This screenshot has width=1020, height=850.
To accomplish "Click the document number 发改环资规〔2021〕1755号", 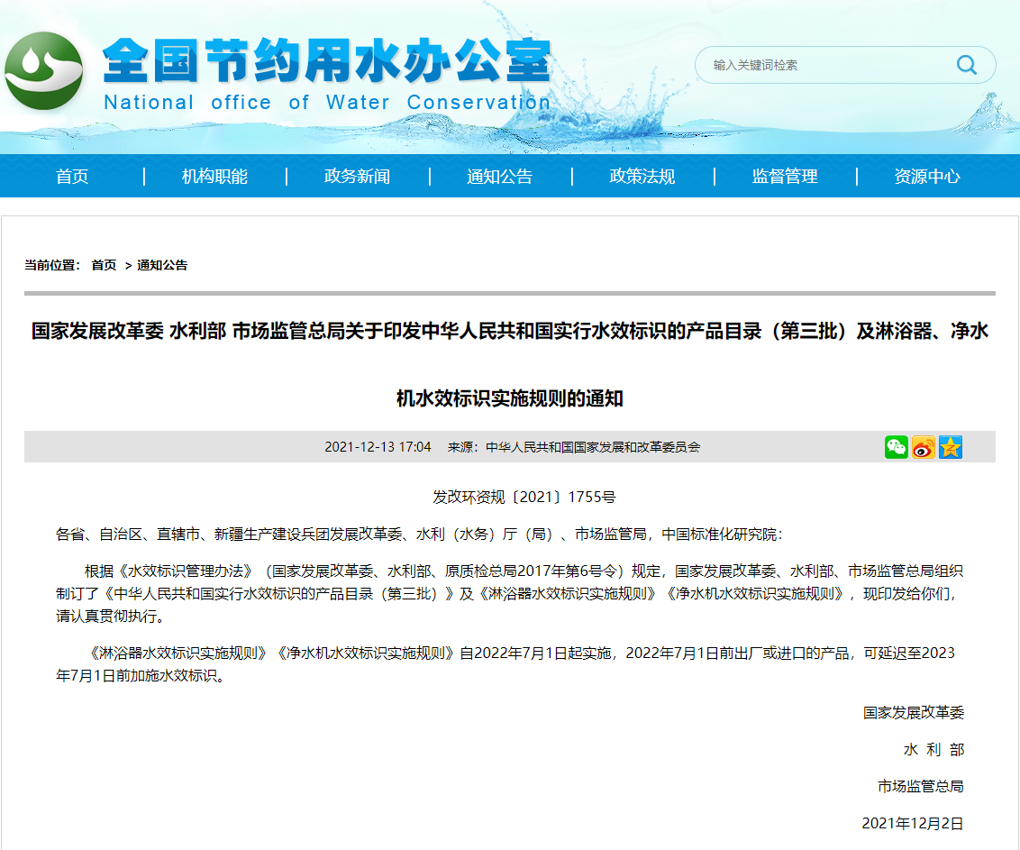I will click(x=524, y=497).
